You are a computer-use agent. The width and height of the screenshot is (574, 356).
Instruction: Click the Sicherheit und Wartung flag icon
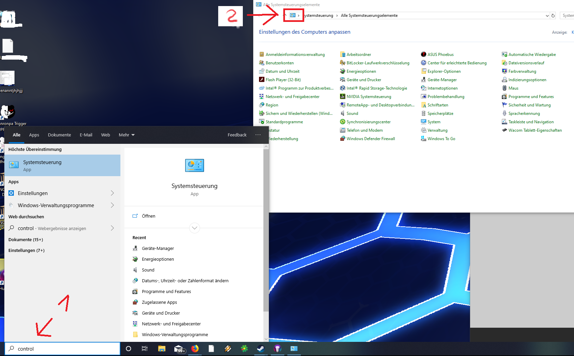[505, 105]
